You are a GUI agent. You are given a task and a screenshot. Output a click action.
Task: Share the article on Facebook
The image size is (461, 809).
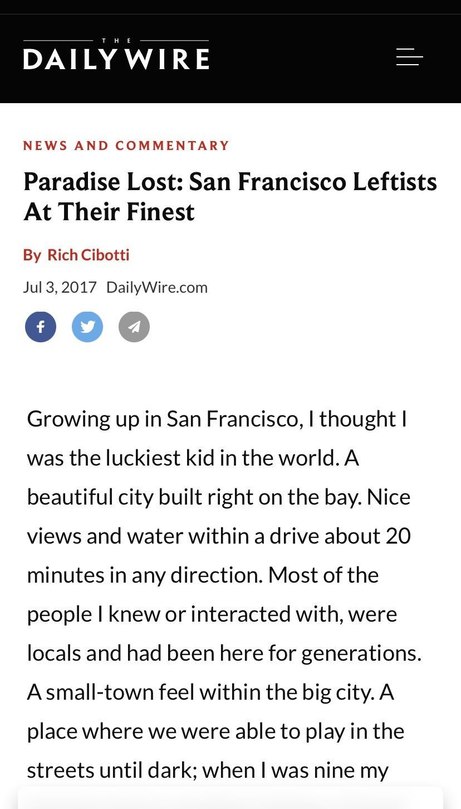click(x=41, y=327)
